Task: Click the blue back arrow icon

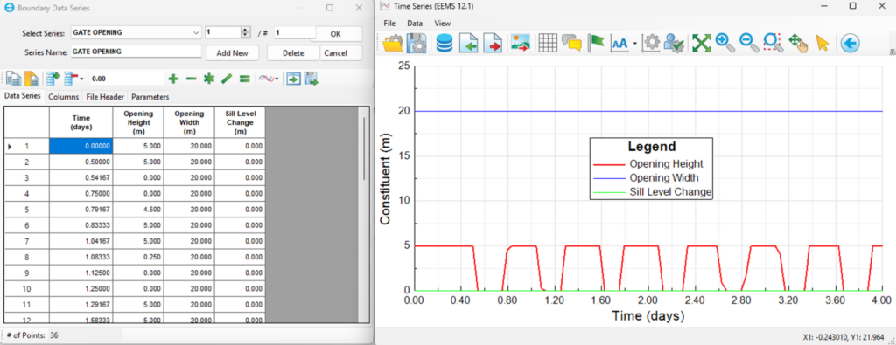Action: coord(850,43)
